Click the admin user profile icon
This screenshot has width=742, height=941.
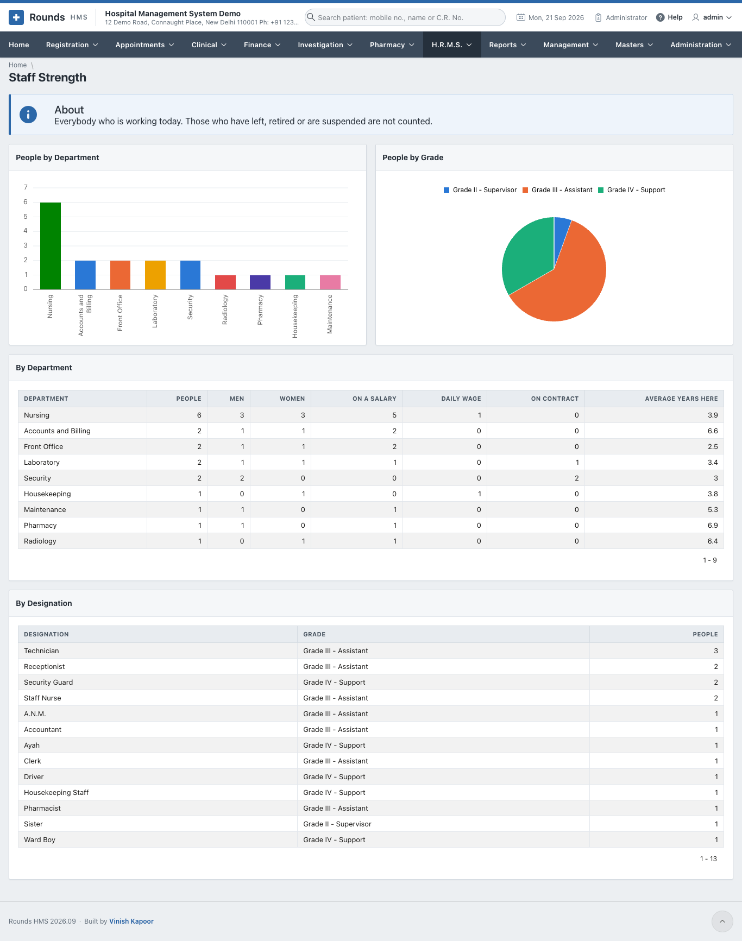point(695,17)
